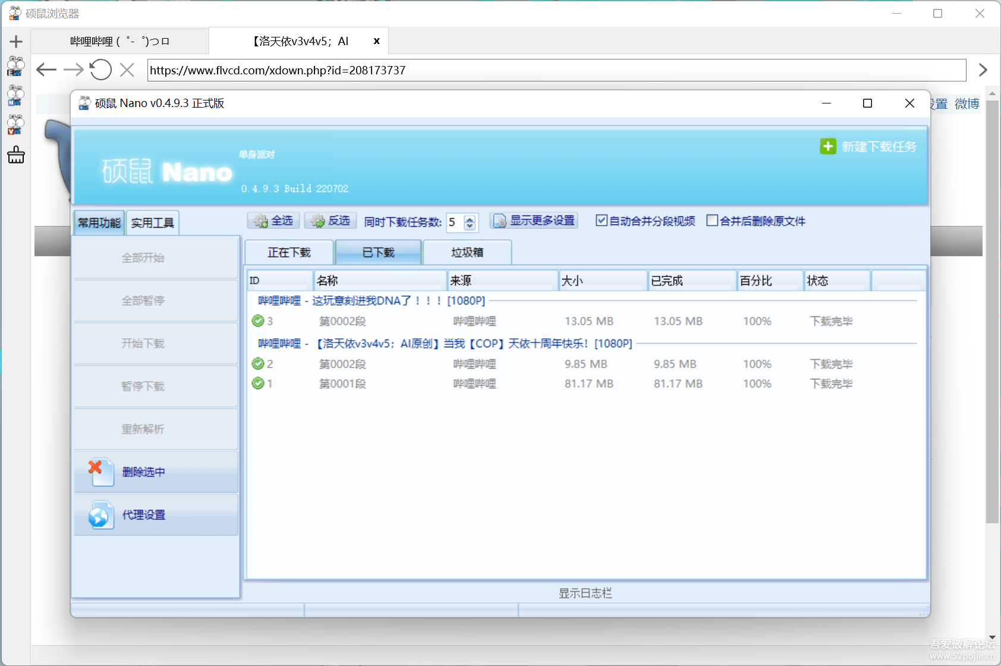Viewport: 1001px width, 666px height.
Task: Click the 同时下载任务数 number field
Action: coord(455,222)
